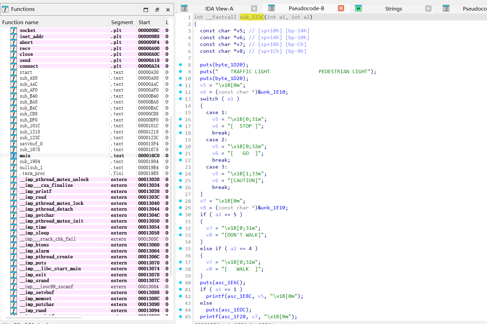This screenshot has width=487, height=324.
Task: Click function icon beside abort
Action: [14, 43]
